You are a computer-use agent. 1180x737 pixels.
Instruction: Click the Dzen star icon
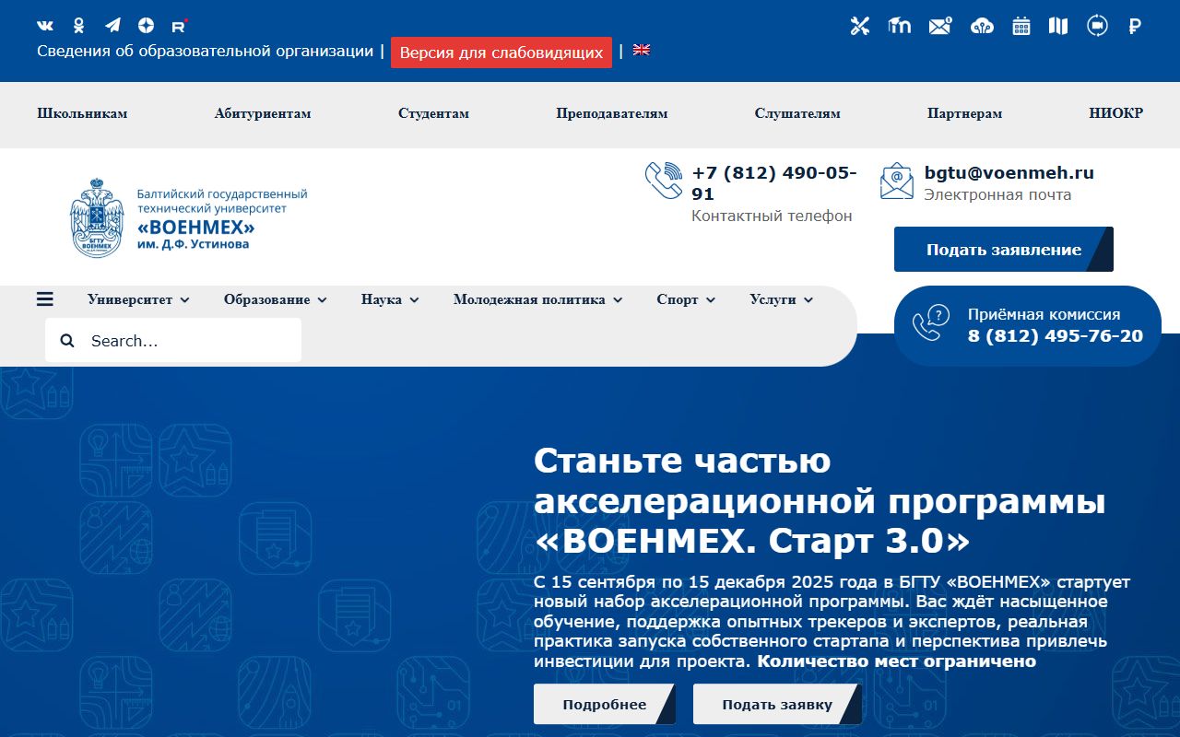coord(146,26)
